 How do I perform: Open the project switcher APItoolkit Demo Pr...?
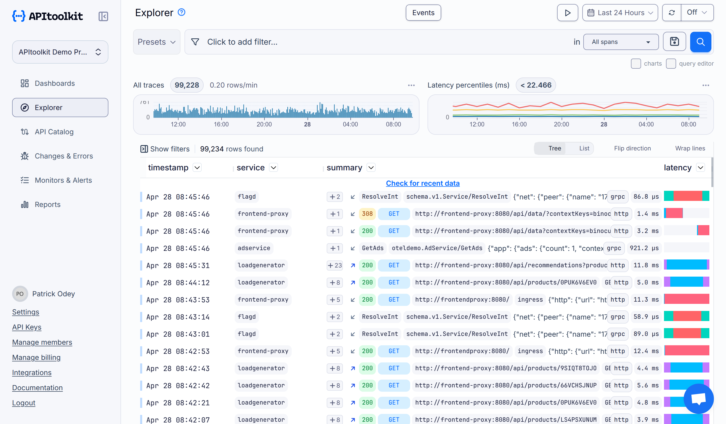coord(60,52)
